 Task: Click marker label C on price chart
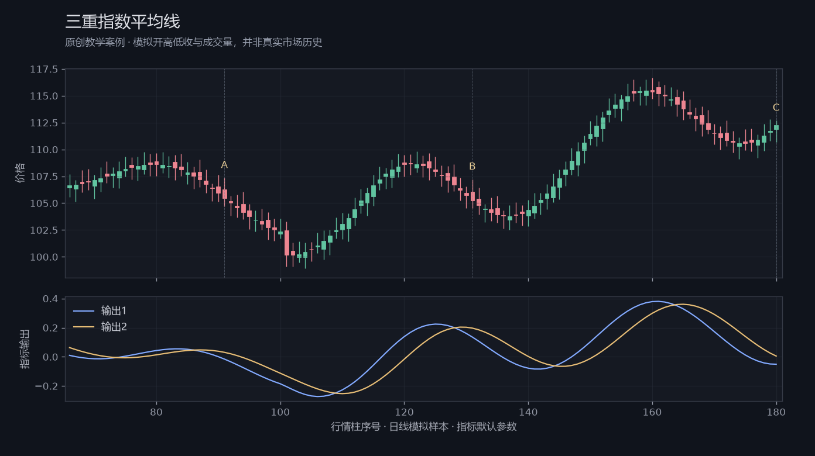[776, 107]
